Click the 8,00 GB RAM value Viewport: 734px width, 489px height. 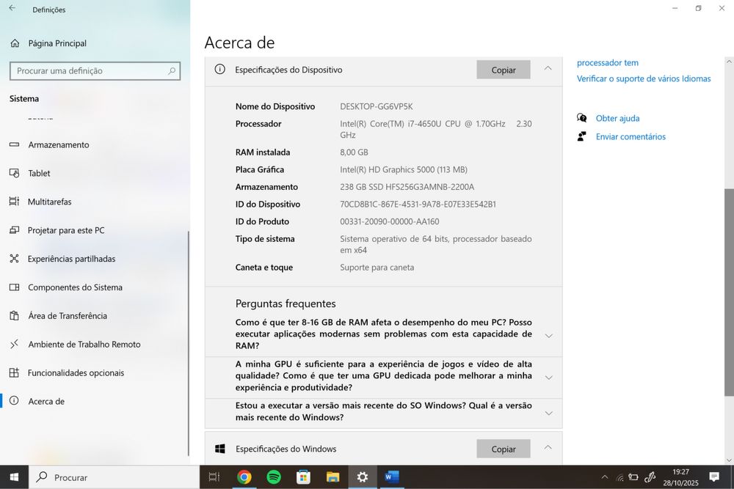[x=354, y=152]
